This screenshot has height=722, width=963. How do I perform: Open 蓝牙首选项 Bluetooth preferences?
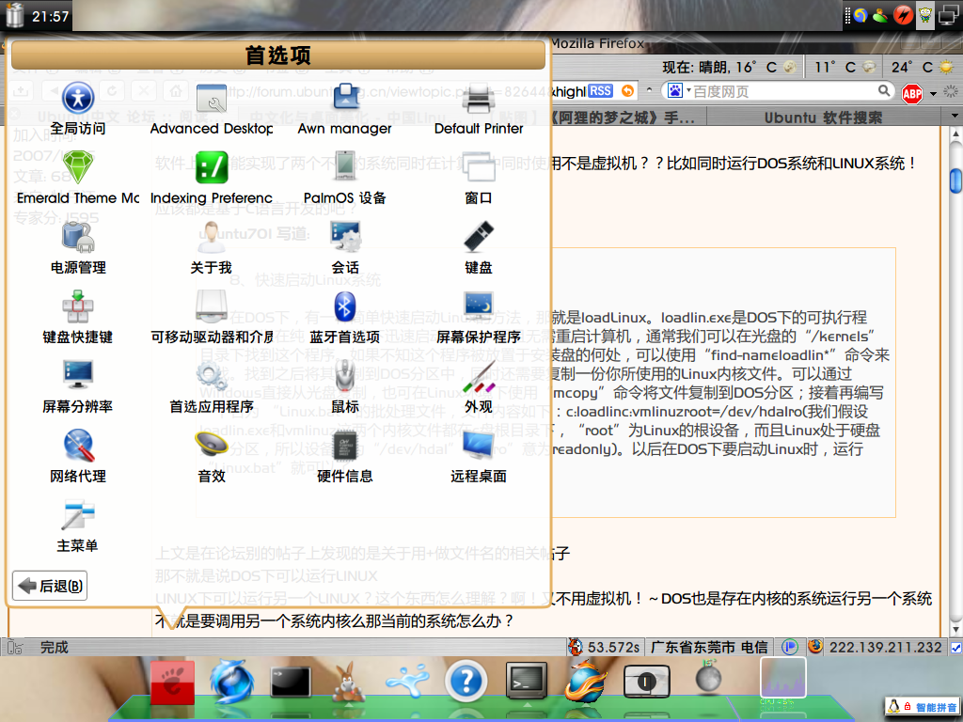click(345, 318)
